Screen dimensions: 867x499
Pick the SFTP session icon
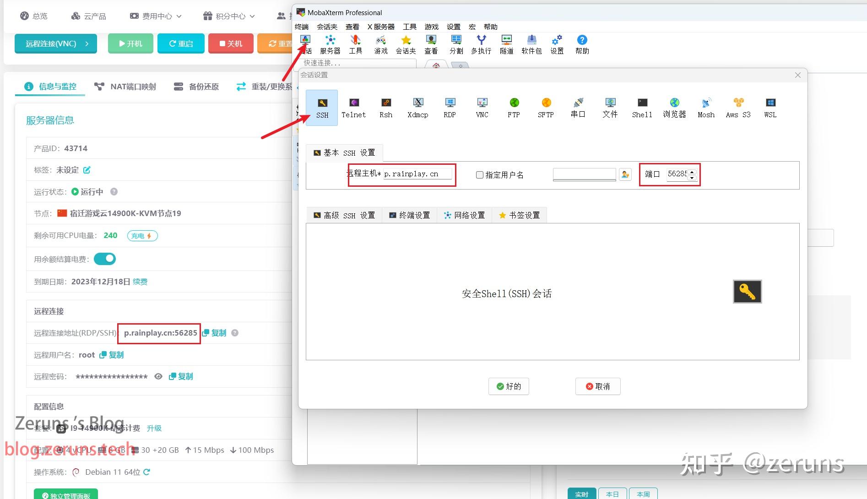click(x=546, y=108)
